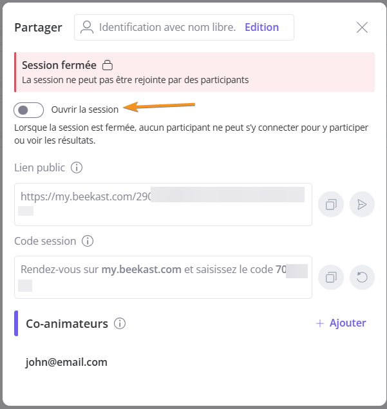Click the lock icon beside Session fermée
This screenshot has width=387, height=409.
point(108,65)
